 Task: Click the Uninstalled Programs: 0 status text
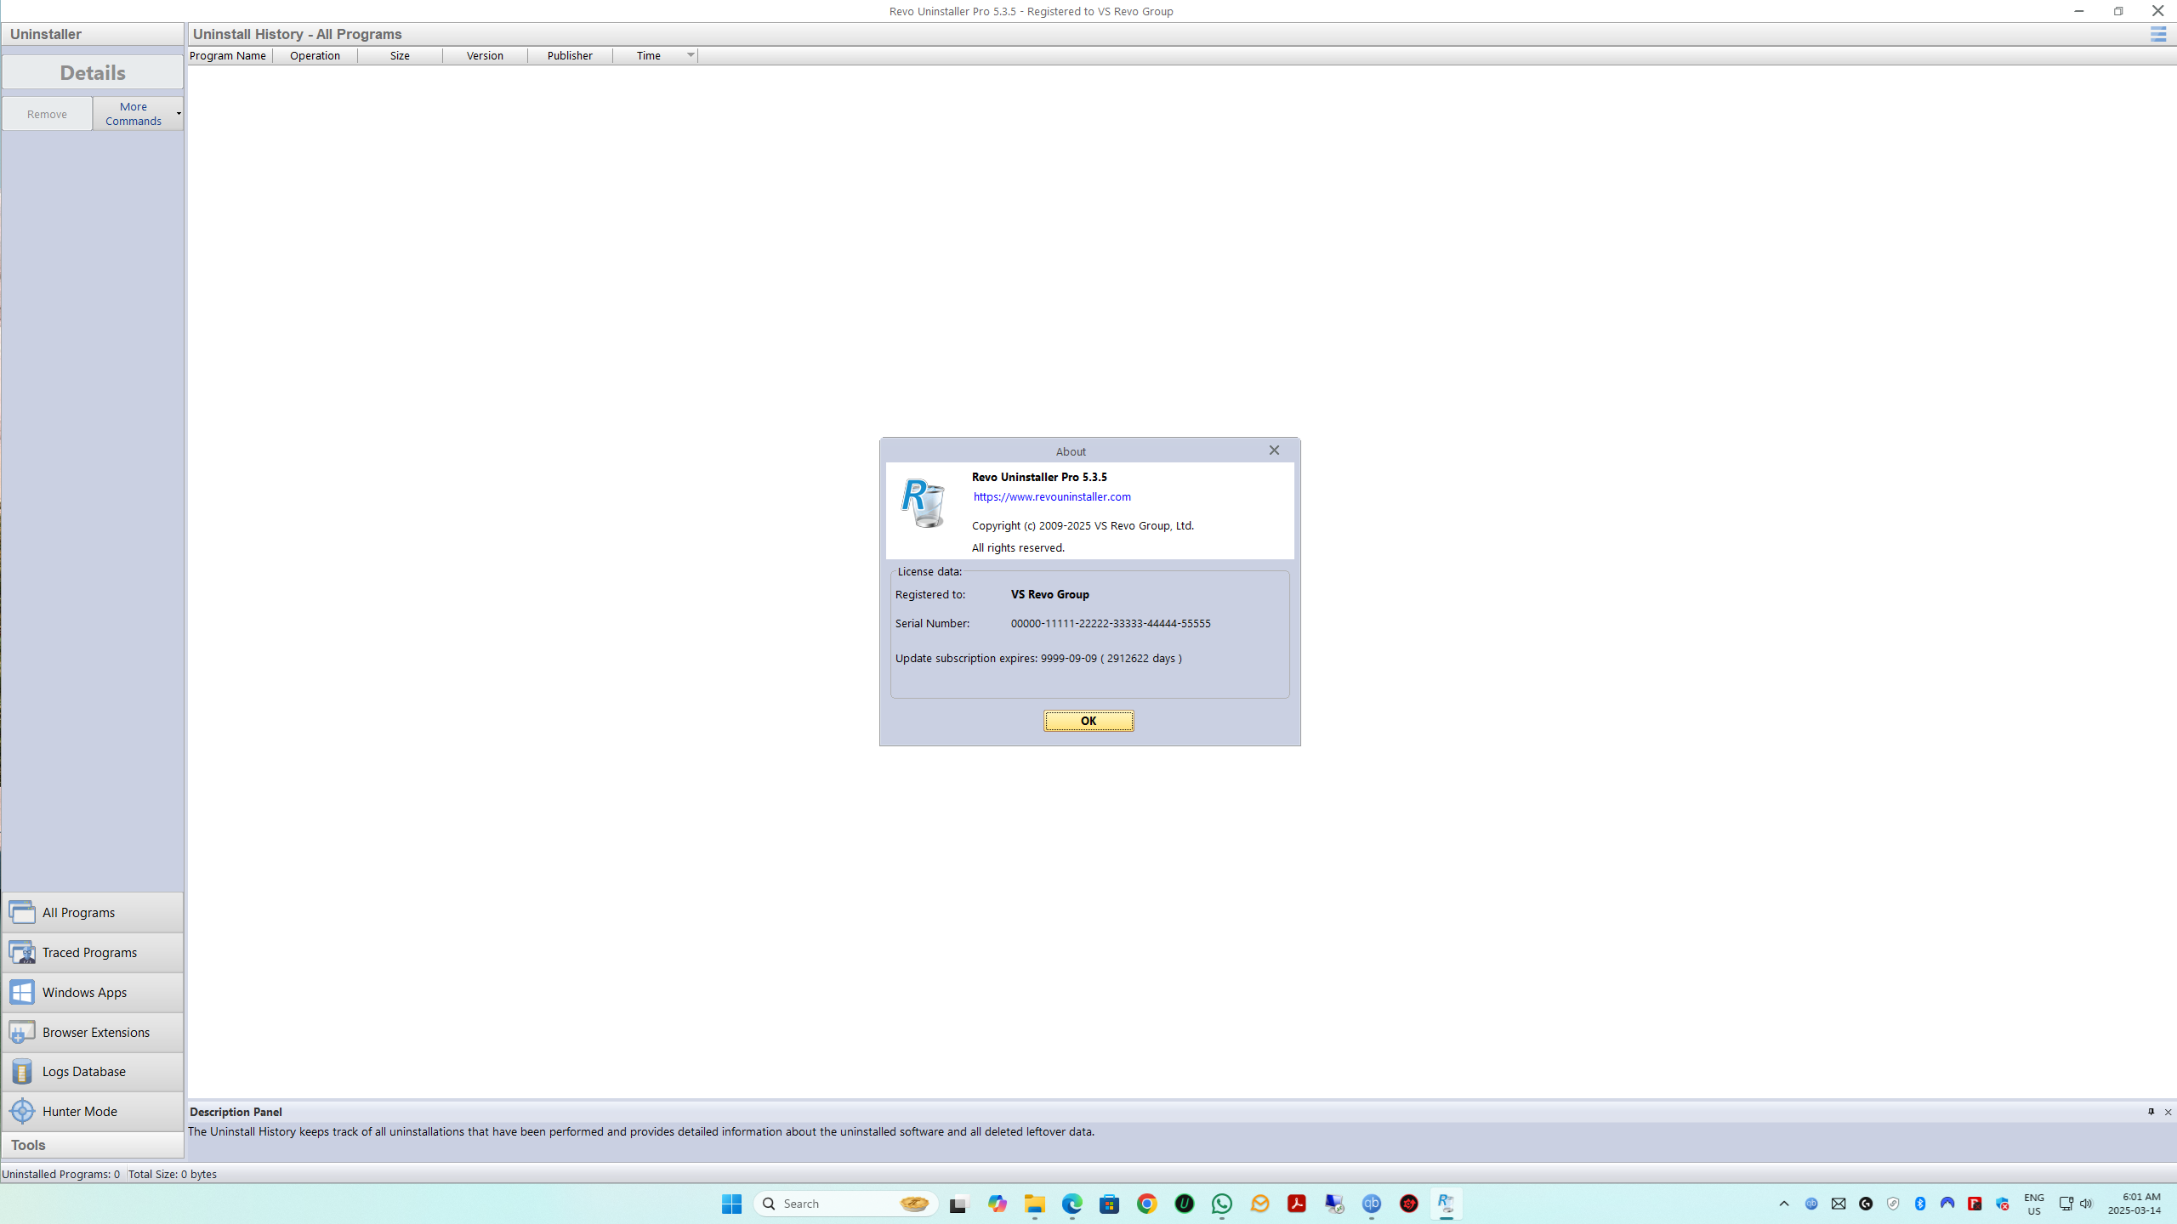click(61, 1174)
